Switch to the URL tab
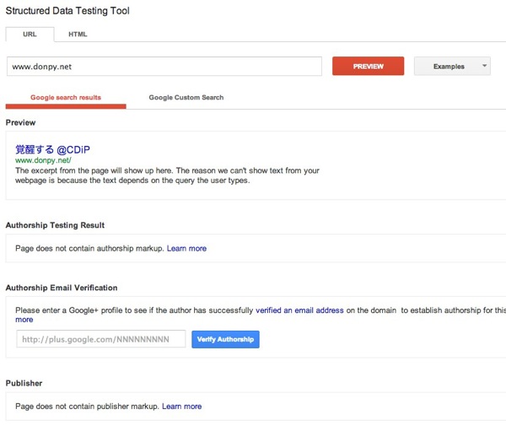This screenshot has height=431, width=506. [x=30, y=35]
